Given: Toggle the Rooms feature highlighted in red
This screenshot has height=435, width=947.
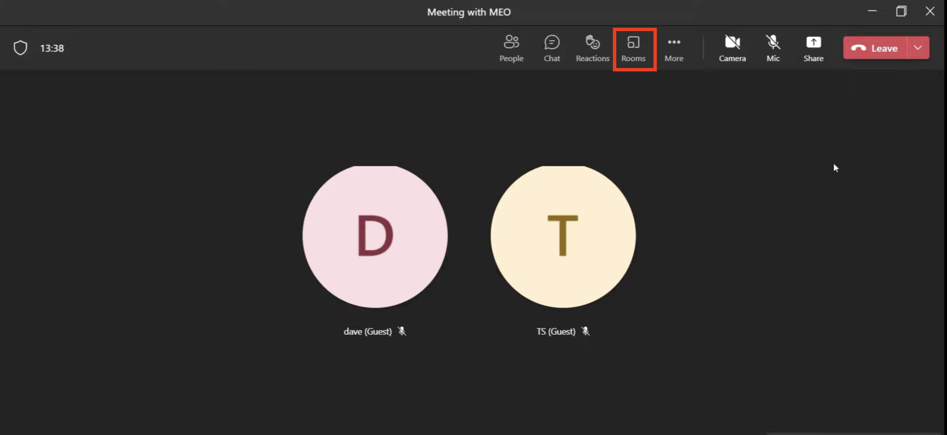Looking at the screenshot, I should click(633, 48).
